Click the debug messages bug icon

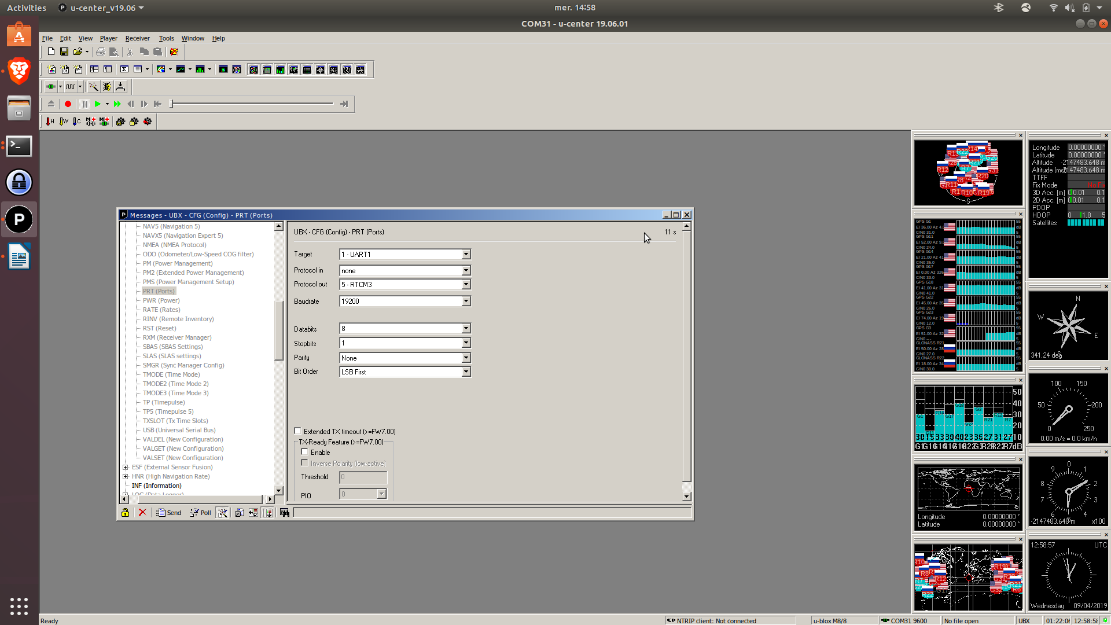tap(107, 87)
